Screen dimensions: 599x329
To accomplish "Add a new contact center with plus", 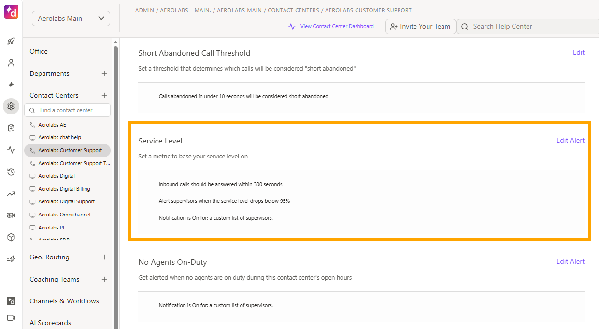I will pyautogui.click(x=104, y=95).
